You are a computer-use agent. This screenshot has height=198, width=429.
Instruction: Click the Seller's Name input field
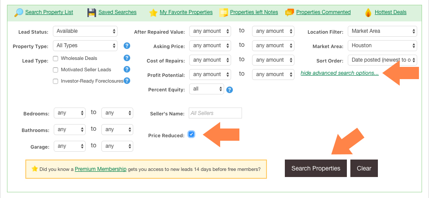pyautogui.click(x=215, y=113)
